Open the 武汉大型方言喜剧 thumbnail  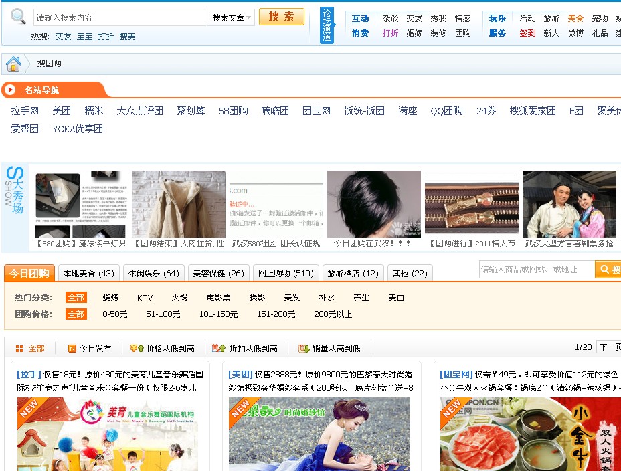569,204
